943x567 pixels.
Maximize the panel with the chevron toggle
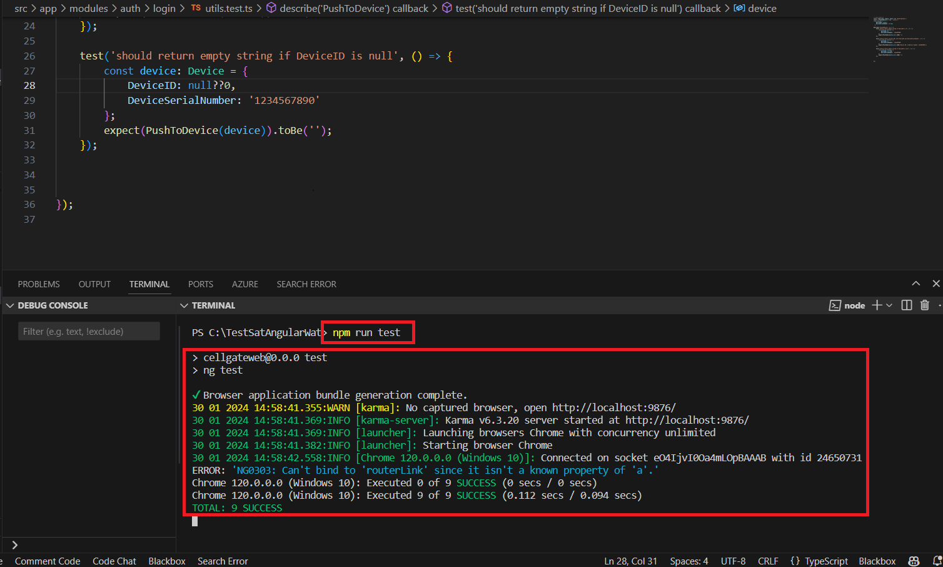(x=915, y=283)
